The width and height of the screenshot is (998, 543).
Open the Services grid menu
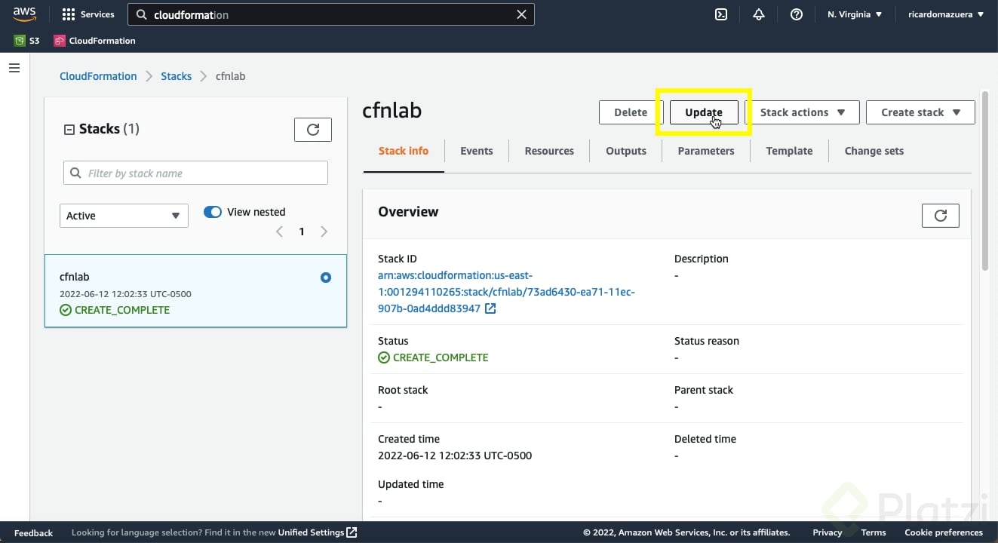coord(88,14)
